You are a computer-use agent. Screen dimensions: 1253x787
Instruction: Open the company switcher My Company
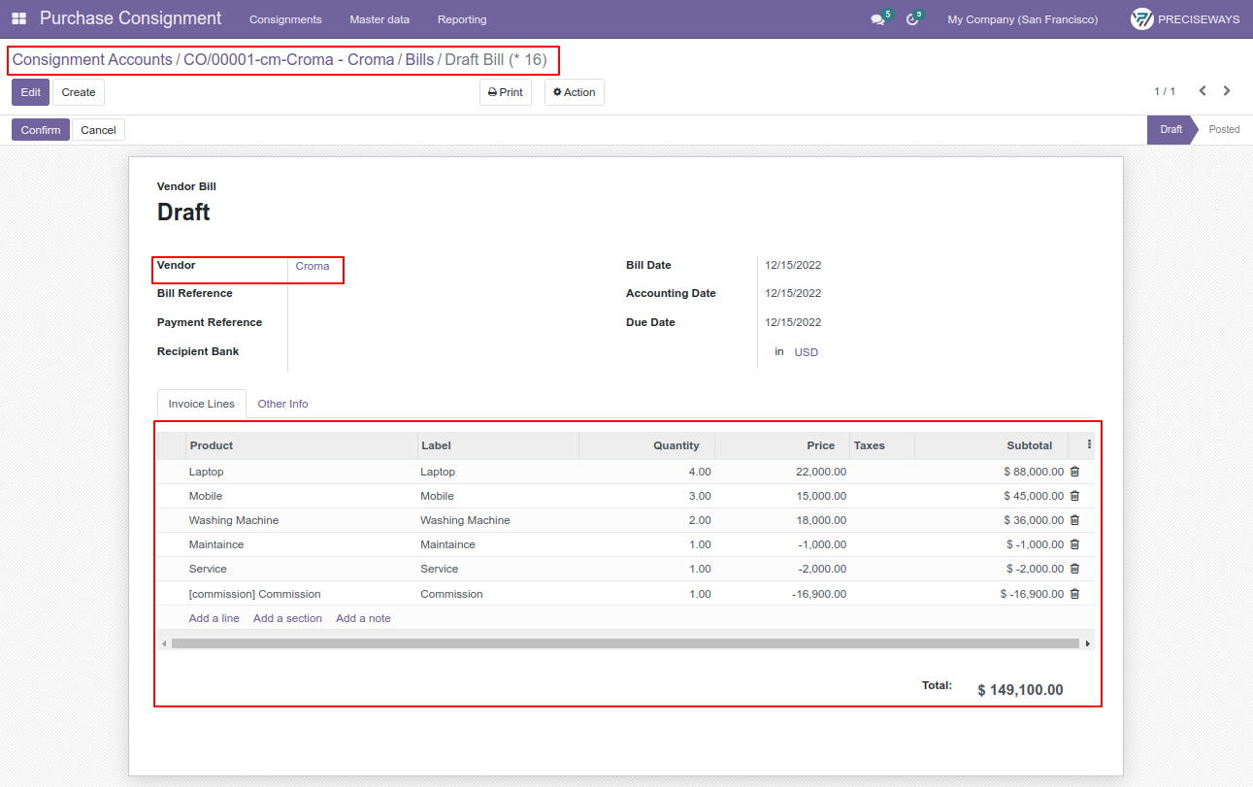pos(1023,19)
